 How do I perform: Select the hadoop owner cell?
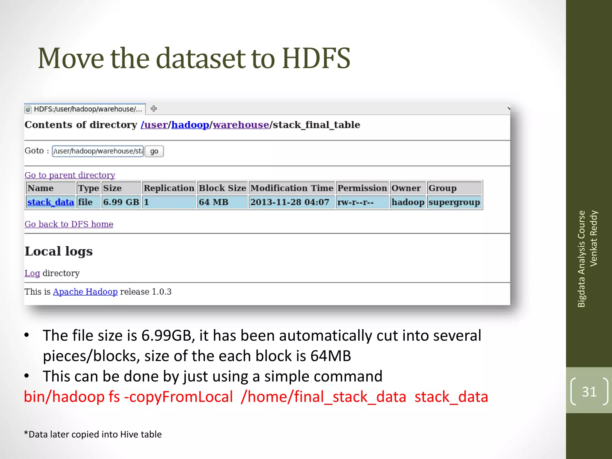[x=408, y=202]
